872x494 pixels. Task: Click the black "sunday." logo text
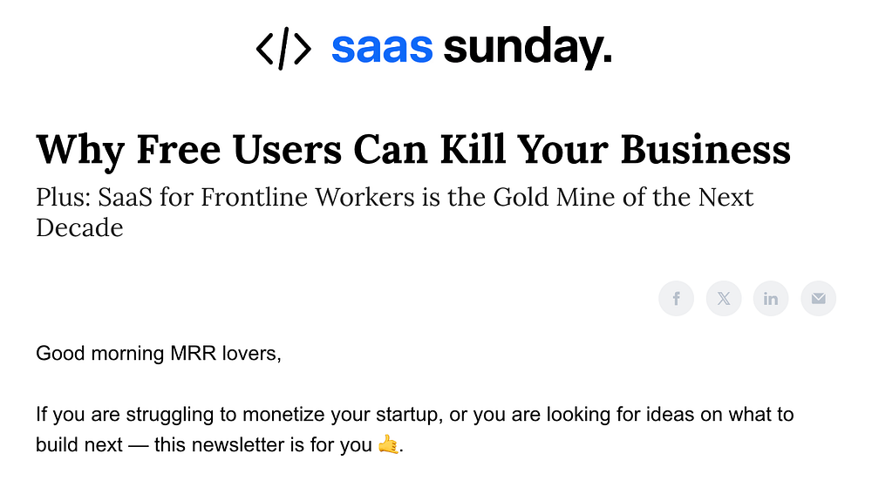pyautogui.click(x=528, y=49)
